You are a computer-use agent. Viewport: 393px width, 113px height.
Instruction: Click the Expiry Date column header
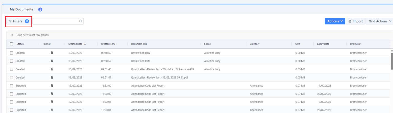323,44
